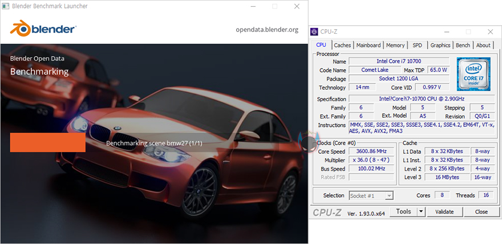
Task: Click the Intel Core i7 inside badge
Action: pos(472,74)
